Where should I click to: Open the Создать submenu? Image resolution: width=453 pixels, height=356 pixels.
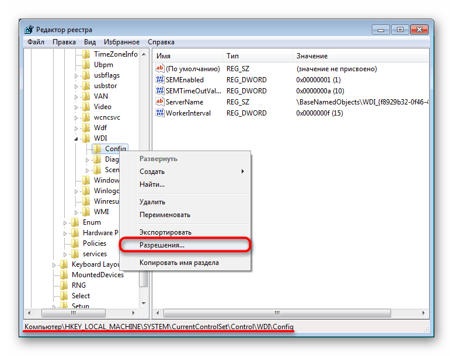tap(185, 172)
